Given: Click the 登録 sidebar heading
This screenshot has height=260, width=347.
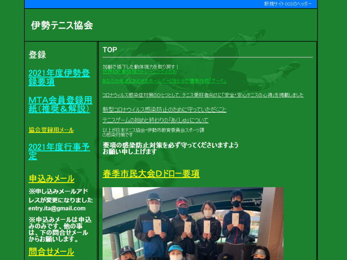Looking at the screenshot, I should pos(37,55).
